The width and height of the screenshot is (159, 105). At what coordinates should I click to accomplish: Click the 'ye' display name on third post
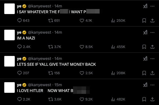[19, 59]
